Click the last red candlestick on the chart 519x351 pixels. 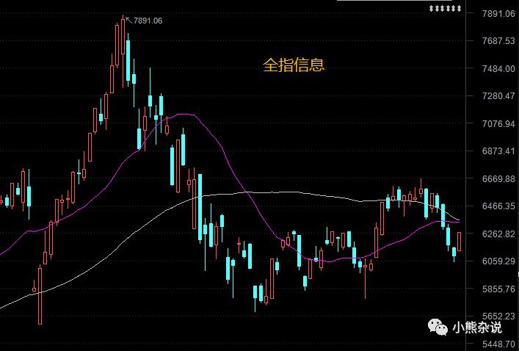[x=459, y=242]
